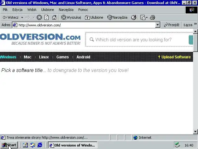Viewport: 198px width, 149px height.
Task: Open the Ulubione menu in menu bar
Action: [47, 10]
